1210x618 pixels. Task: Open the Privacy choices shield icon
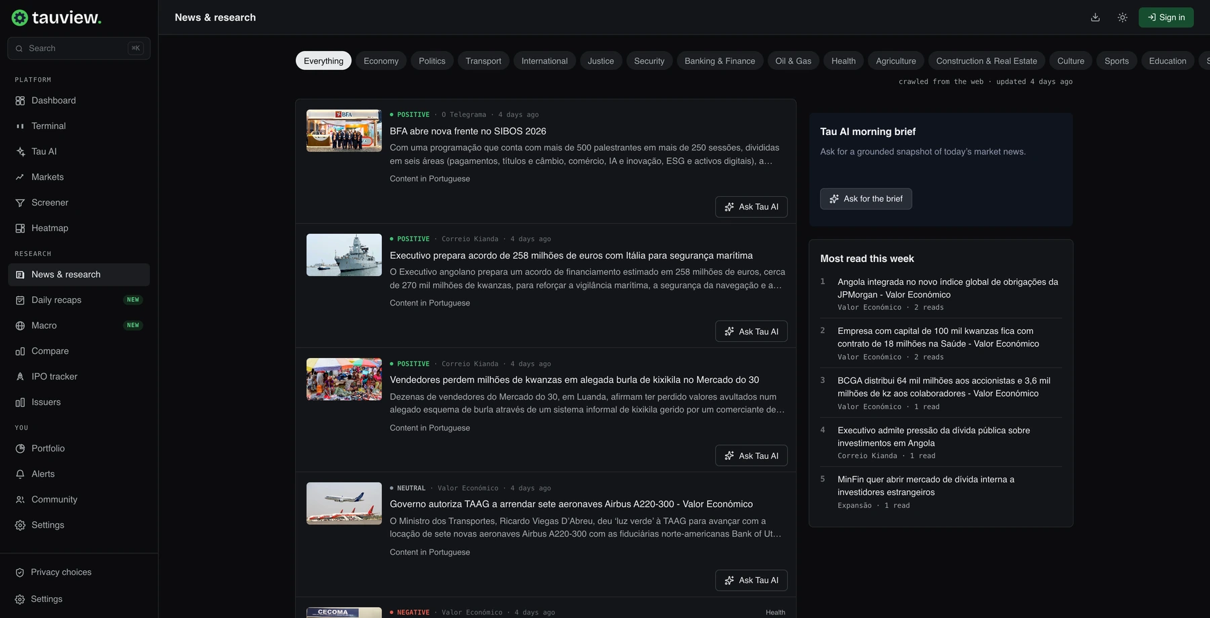19,572
